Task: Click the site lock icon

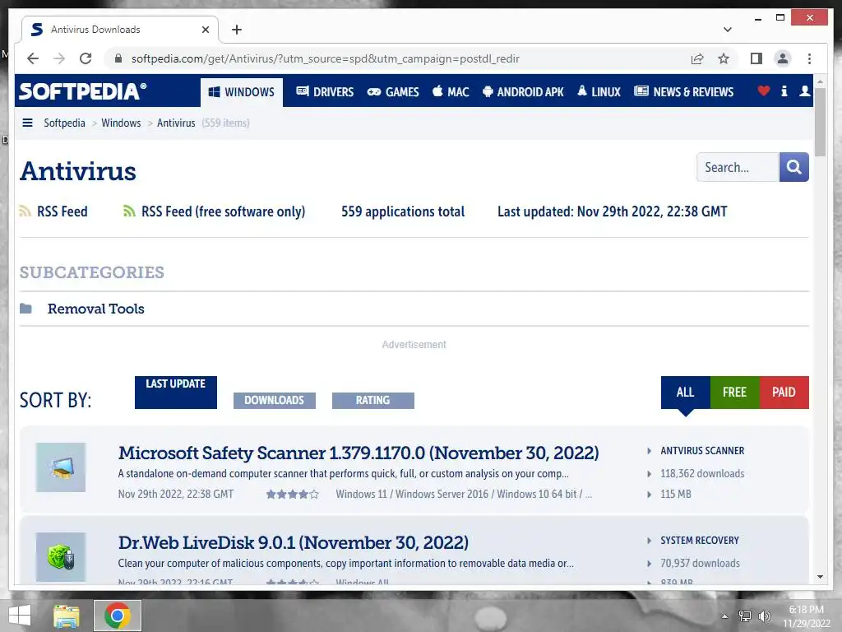Action: coord(118,58)
